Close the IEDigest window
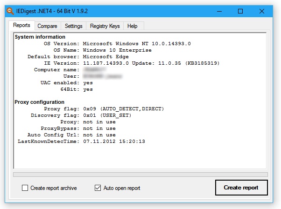 point(262,11)
